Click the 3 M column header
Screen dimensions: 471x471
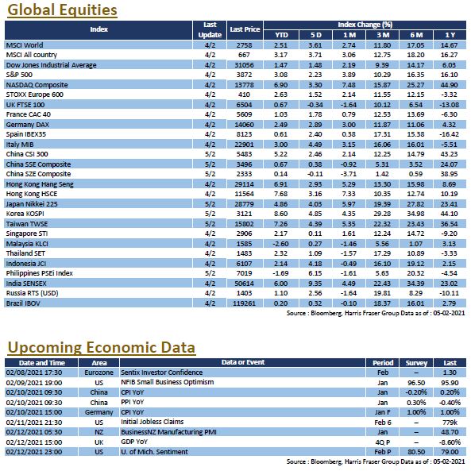[383, 35]
